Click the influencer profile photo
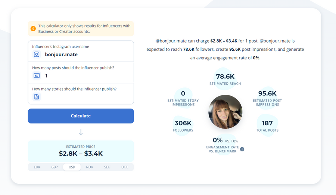336x195 pixels. click(x=225, y=112)
